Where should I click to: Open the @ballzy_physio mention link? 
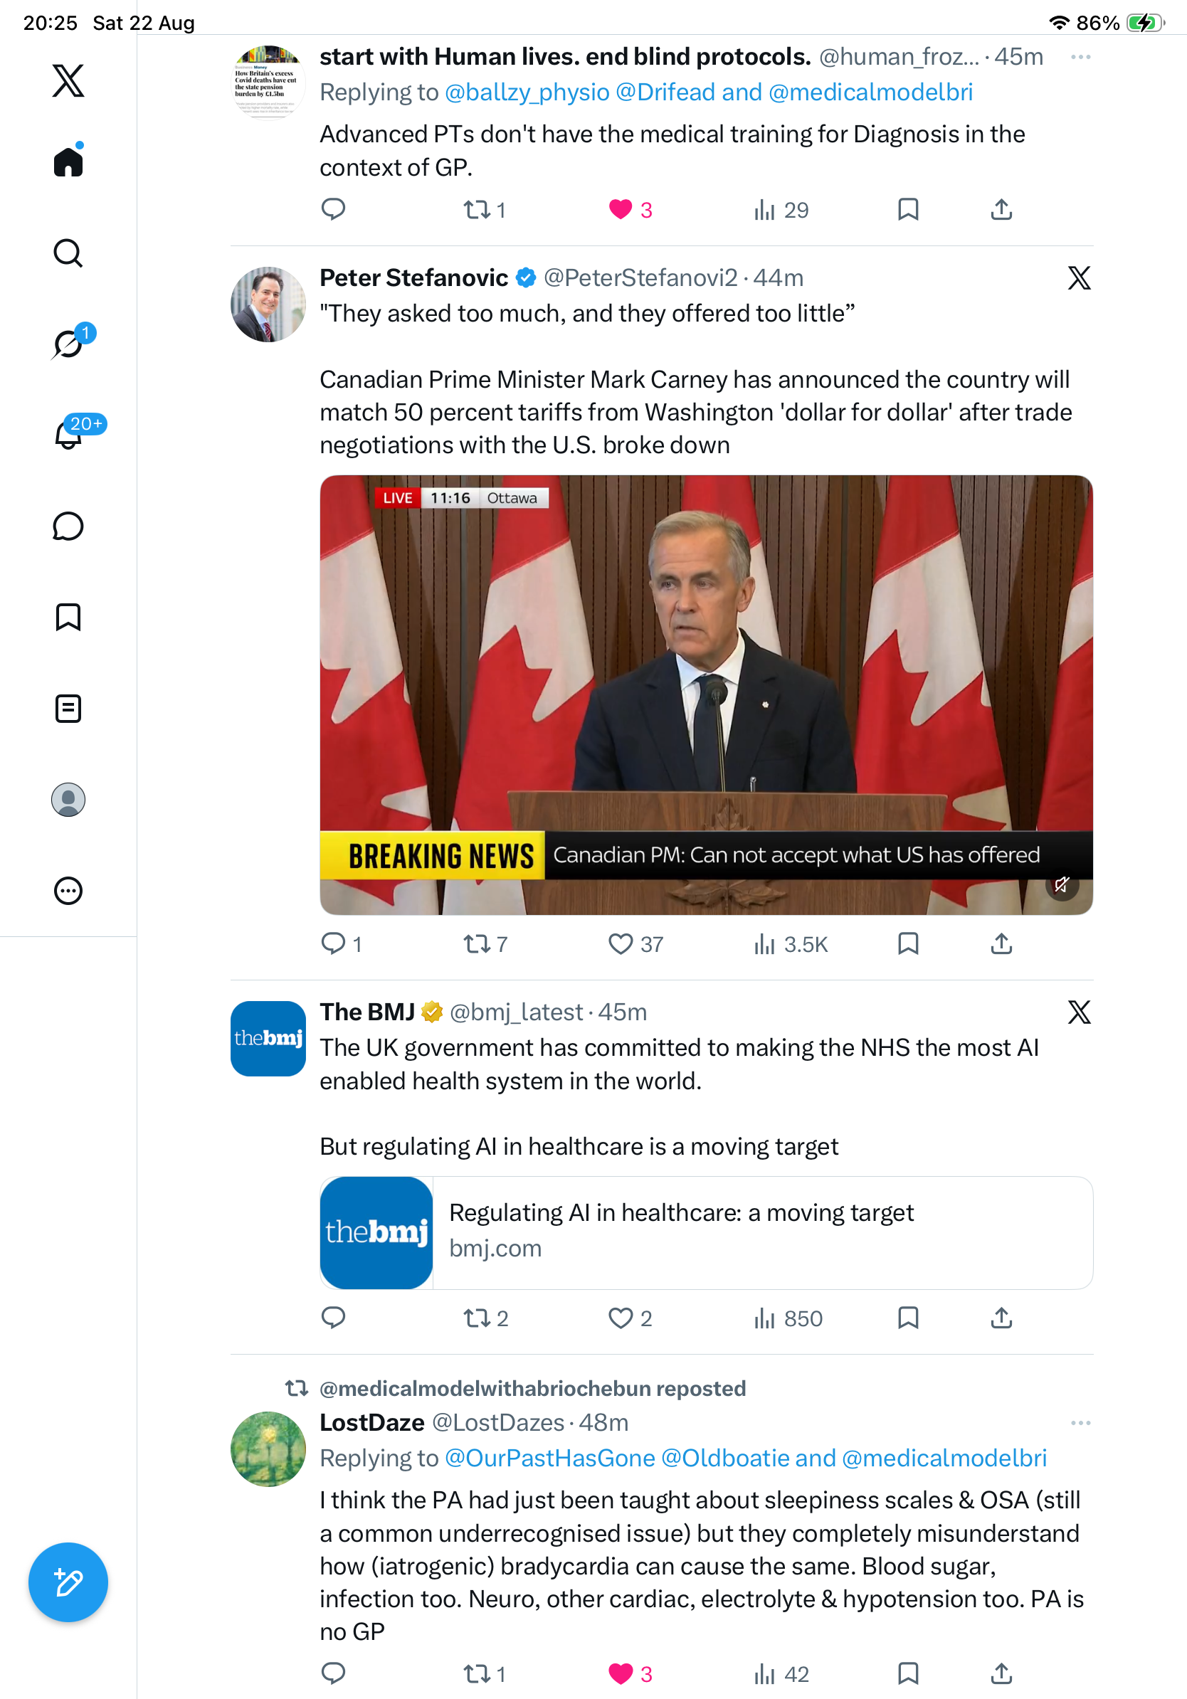pyautogui.click(x=527, y=92)
